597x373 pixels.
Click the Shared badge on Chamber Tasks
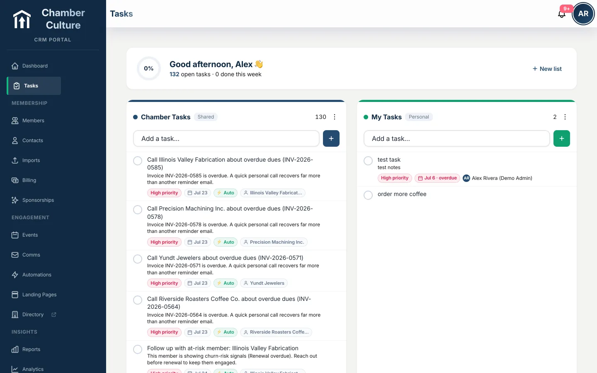[206, 117]
